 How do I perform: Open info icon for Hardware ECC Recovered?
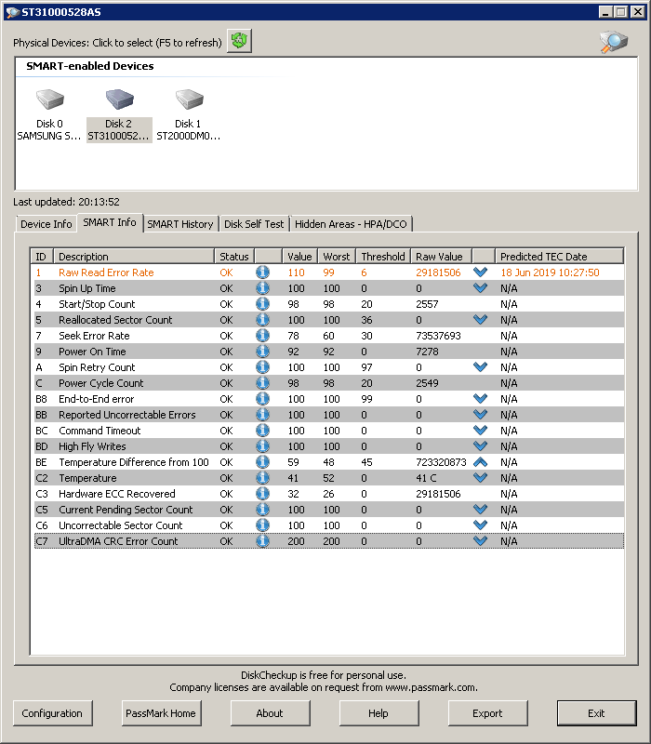(262, 494)
